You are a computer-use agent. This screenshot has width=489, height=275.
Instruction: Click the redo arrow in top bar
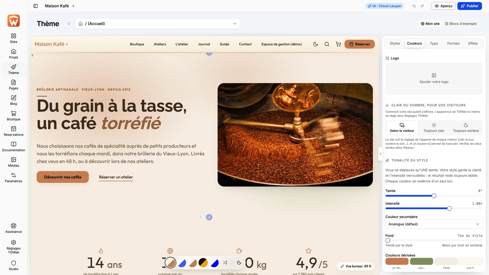(x=422, y=6)
